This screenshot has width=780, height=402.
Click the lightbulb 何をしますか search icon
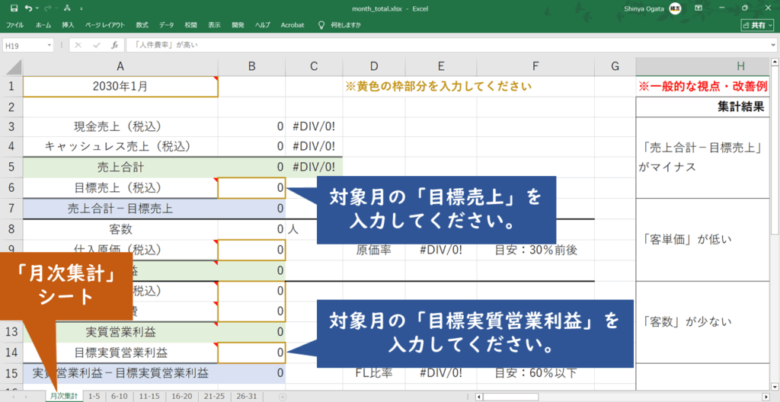coord(321,25)
